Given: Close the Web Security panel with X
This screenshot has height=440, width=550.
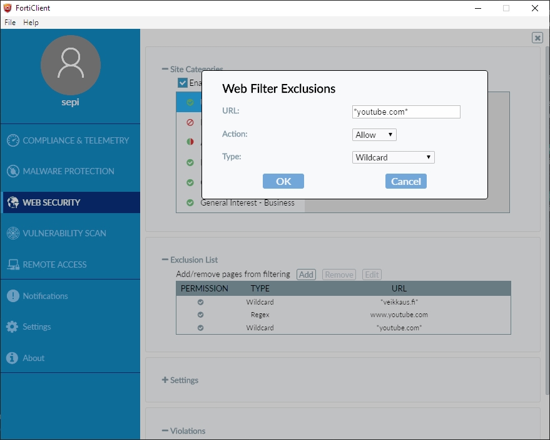Looking at the screenshot, I should [537, 38].
